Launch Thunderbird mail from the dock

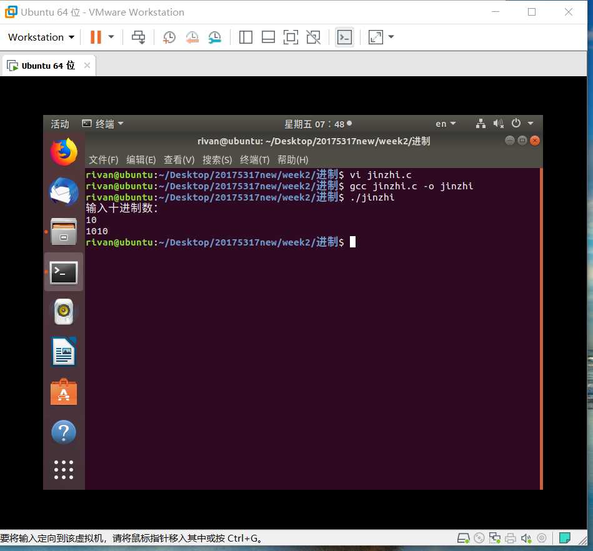(x=64, y=192)
